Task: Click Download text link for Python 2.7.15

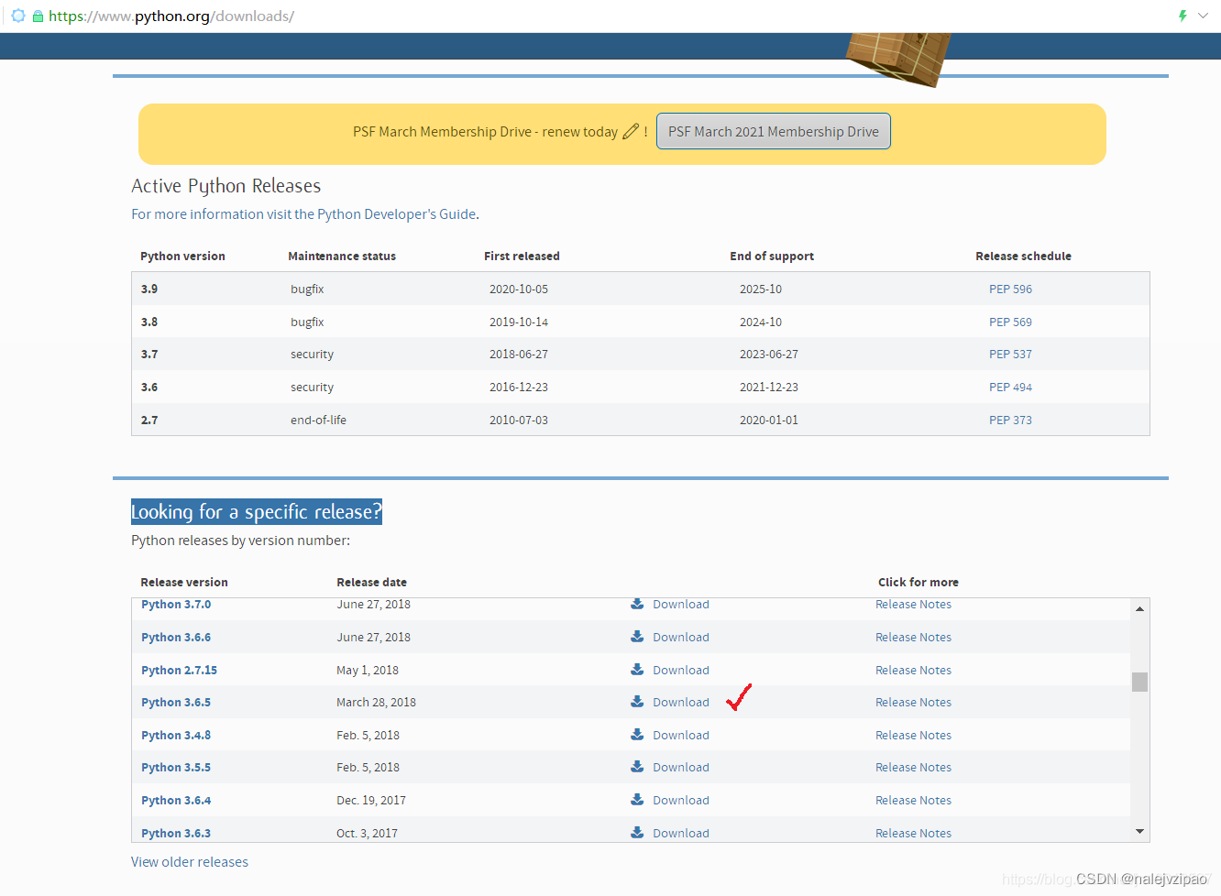Action: click(681, 670)
